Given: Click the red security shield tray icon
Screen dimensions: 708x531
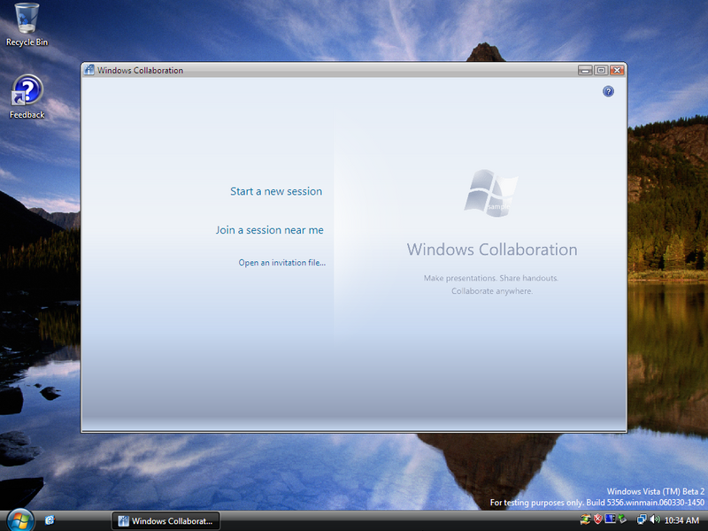Looking at the screenshot, I should click(598, 520).
